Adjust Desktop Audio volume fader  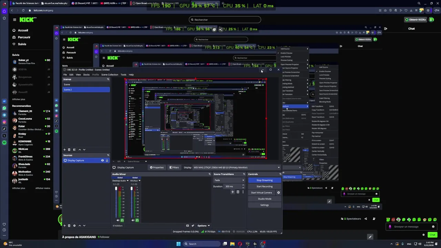(x=116, y=189)
